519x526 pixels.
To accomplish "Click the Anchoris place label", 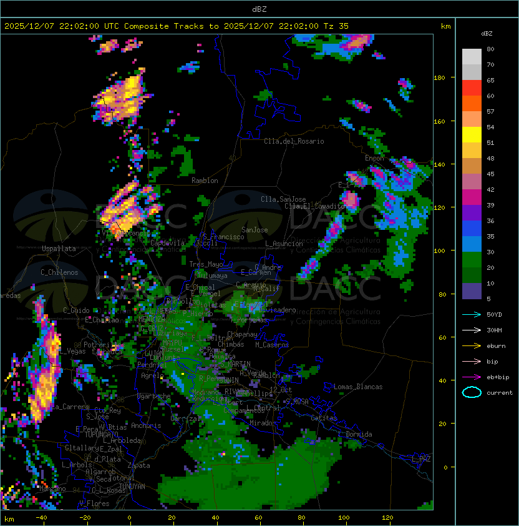I will pos(146,425).
